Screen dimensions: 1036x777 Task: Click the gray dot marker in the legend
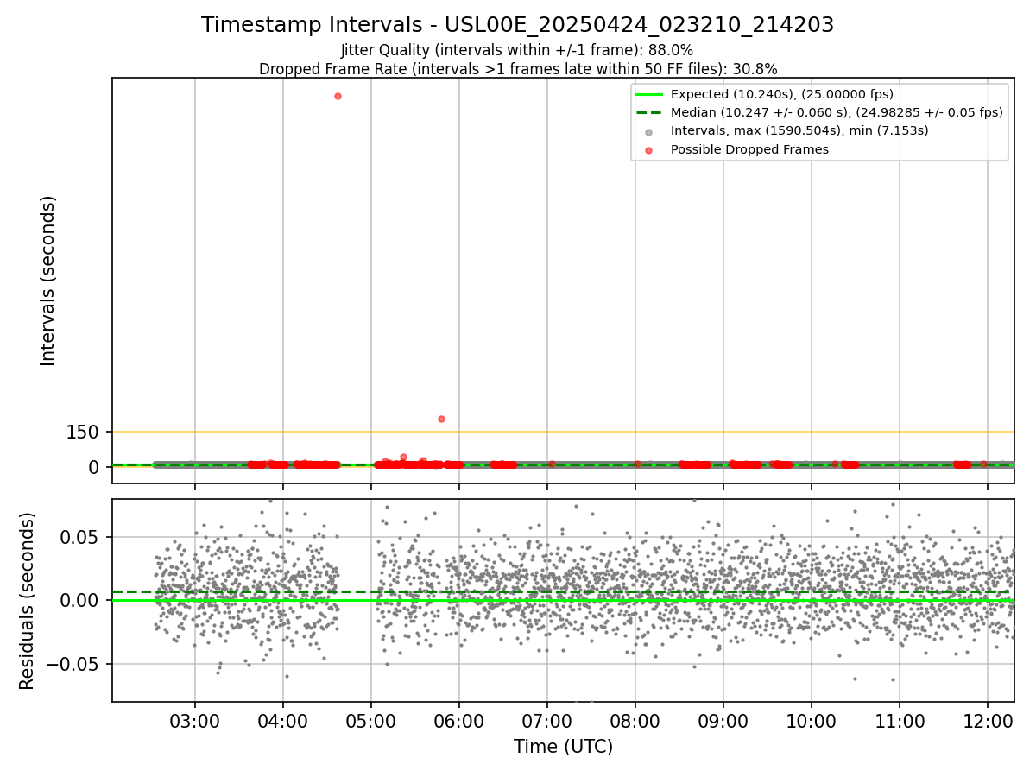(648, 131)
